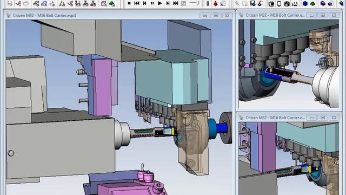Step forward one simulation move
This screenshot has width=346, height=195.
168,3
